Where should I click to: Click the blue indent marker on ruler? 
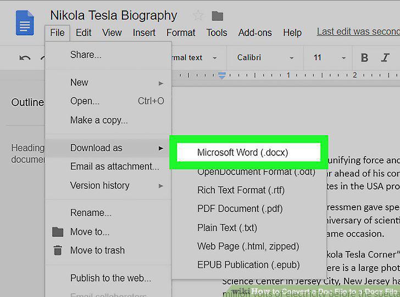tap(222, 75)
